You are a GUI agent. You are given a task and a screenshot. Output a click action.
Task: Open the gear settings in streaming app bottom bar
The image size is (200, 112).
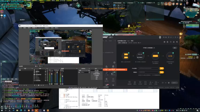pyautogui.click(x=169, y=82)
